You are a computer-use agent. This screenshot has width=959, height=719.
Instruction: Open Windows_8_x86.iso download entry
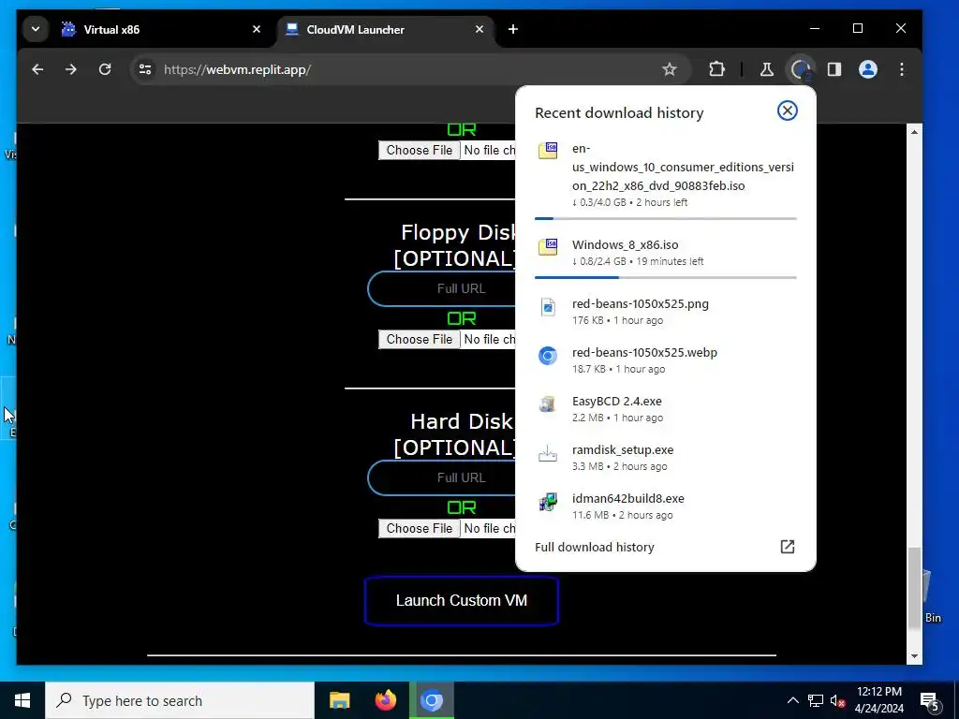click(666, 253)
